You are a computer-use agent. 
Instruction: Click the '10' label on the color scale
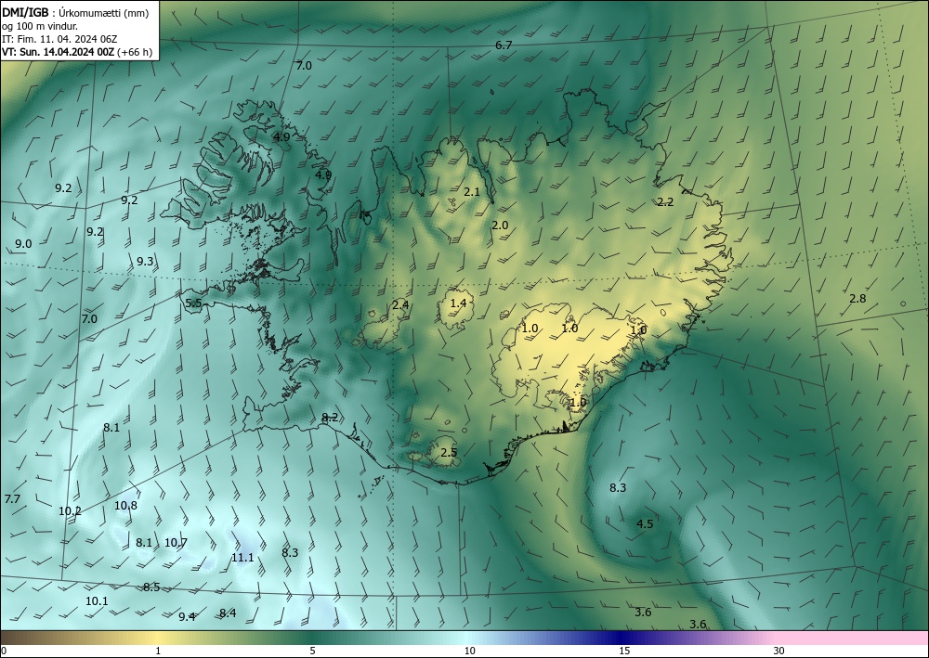[x=469, y=652]
